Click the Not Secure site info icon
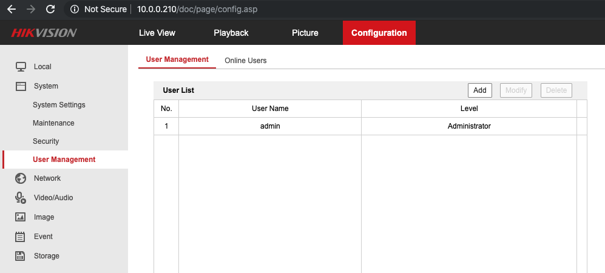The height and width of the screenshot is (273, 605). point(75,9)
